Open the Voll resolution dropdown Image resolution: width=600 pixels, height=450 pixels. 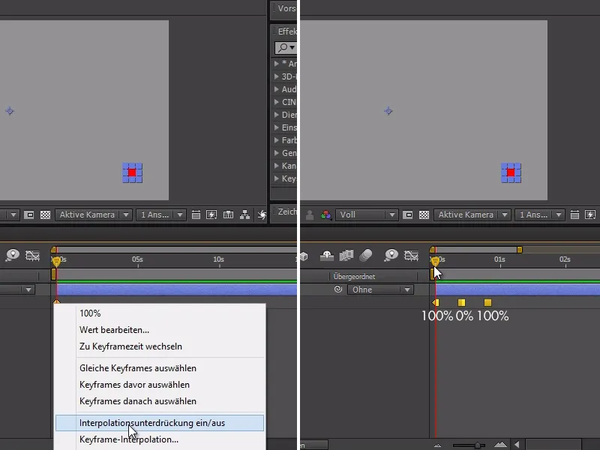tap(367, 214)
